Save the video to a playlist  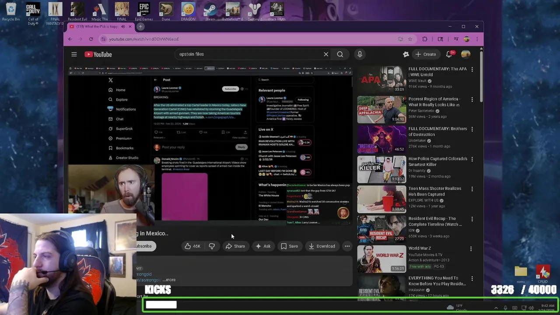tap(289, 246)
